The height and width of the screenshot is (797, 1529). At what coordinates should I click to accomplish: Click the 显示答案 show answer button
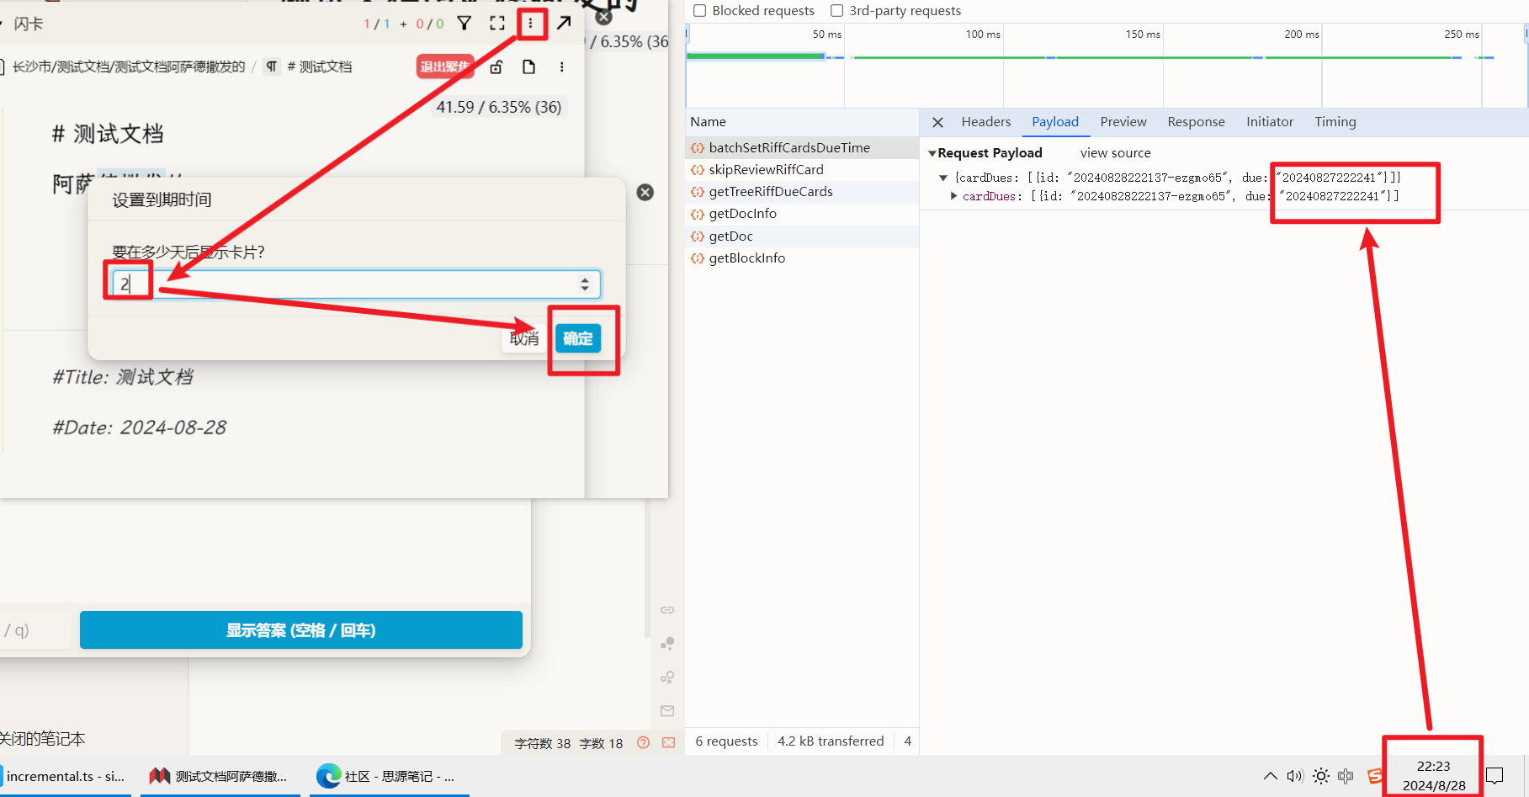(x=301, y=630)
